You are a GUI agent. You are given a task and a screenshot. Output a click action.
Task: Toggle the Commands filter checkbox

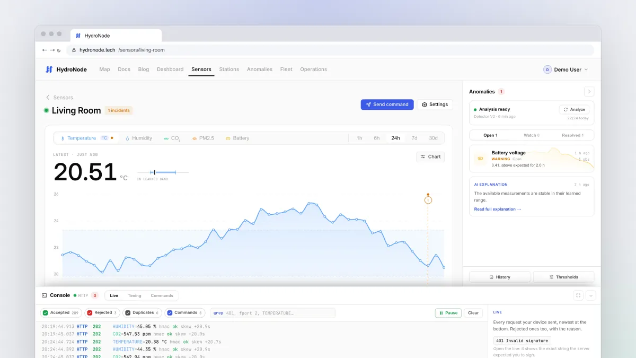pos(170,313)
